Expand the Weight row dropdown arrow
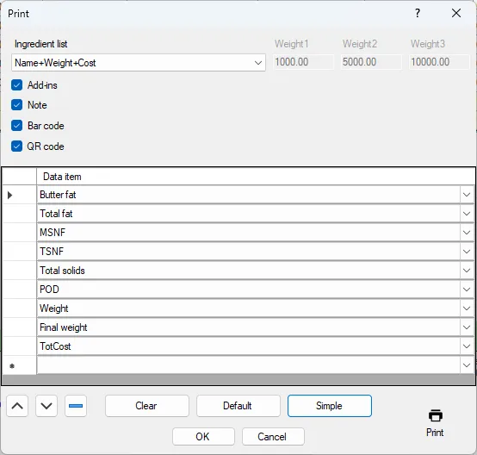The width and height of the screenshot is (477, 455). (x=467, y=309)
